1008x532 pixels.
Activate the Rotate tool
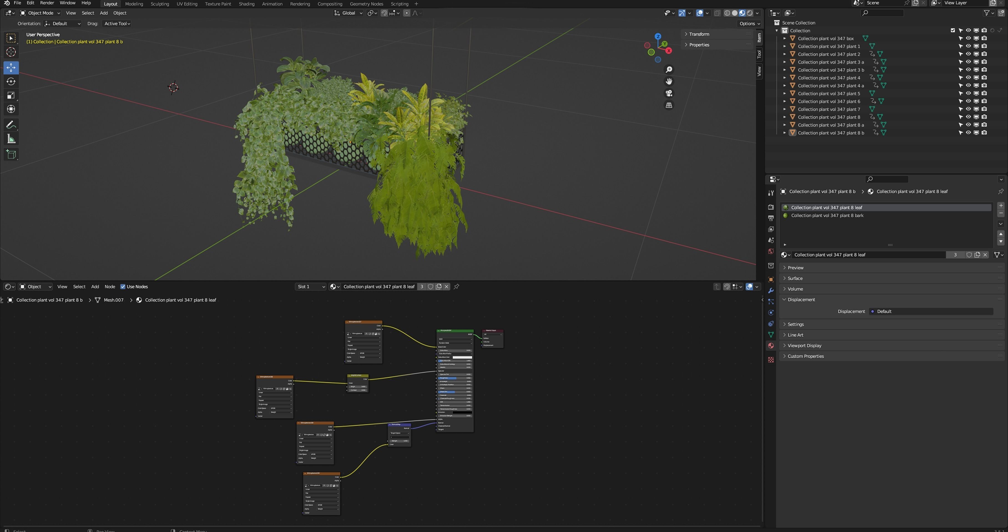tap(11, 81)
